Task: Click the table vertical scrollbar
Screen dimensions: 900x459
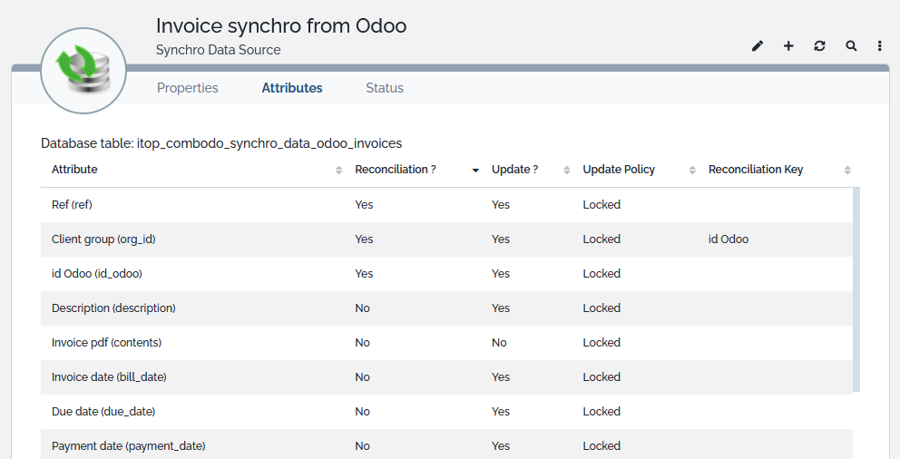Action: 856,290
